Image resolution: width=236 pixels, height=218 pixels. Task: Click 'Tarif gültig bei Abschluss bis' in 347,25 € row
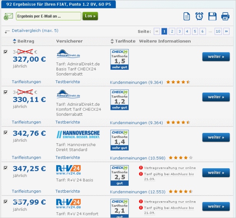tap(169, 174)
